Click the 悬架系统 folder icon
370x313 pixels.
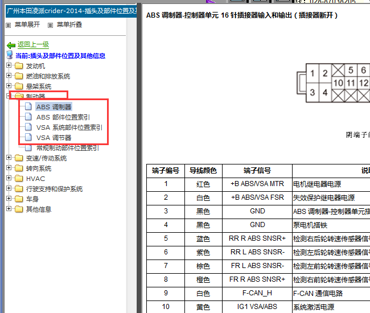19,86
